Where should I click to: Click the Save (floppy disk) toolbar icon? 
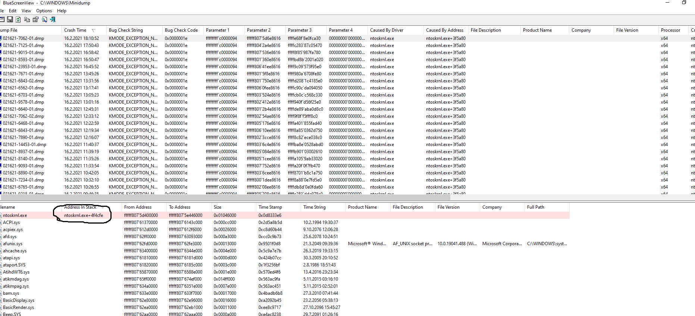tap(10, 19)
